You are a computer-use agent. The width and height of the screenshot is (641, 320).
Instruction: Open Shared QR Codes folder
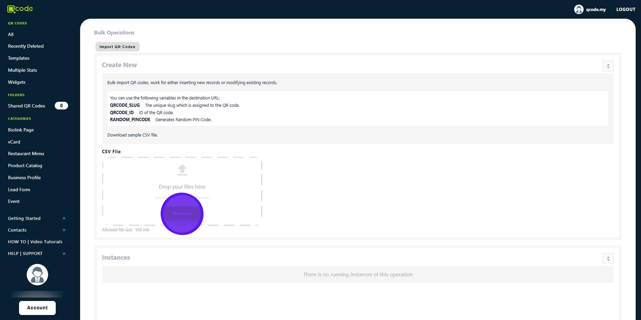pos(26,106)
